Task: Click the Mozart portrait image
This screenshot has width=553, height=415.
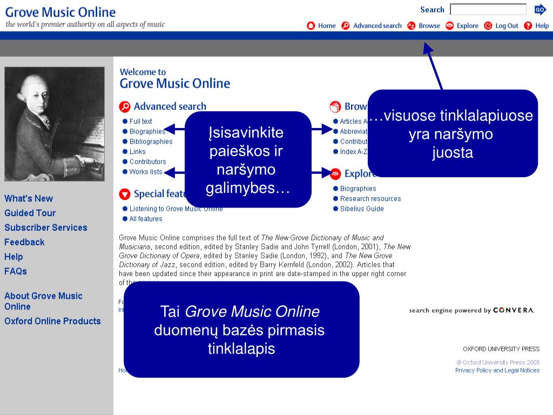Action: [x=55, y=124]
